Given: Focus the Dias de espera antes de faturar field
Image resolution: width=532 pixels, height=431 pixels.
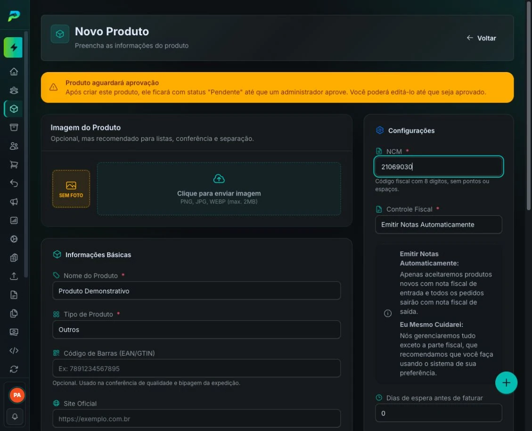Looking at the screenshot, I should [438, 413].
